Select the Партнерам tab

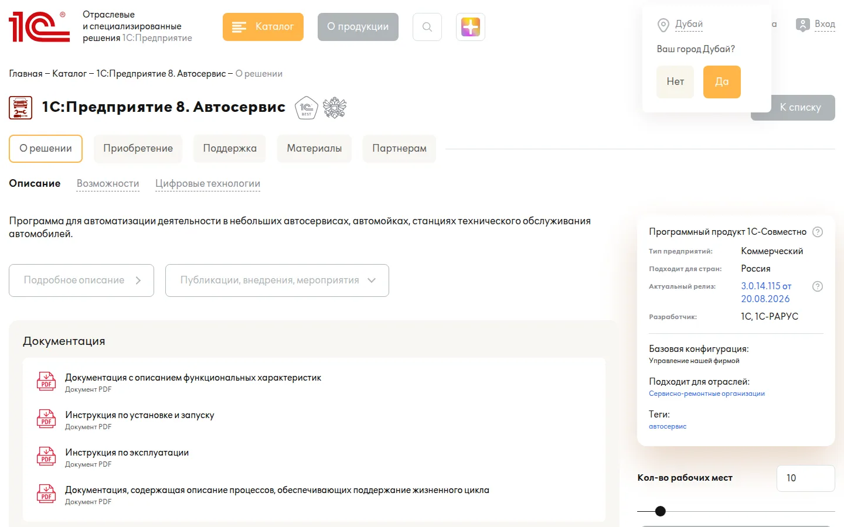tap(399, 149)
